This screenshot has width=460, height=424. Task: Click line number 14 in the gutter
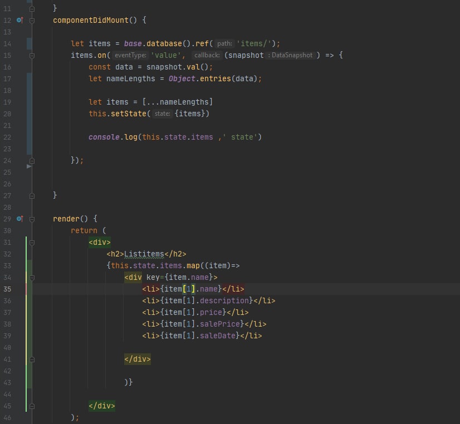tap(7, 44)
